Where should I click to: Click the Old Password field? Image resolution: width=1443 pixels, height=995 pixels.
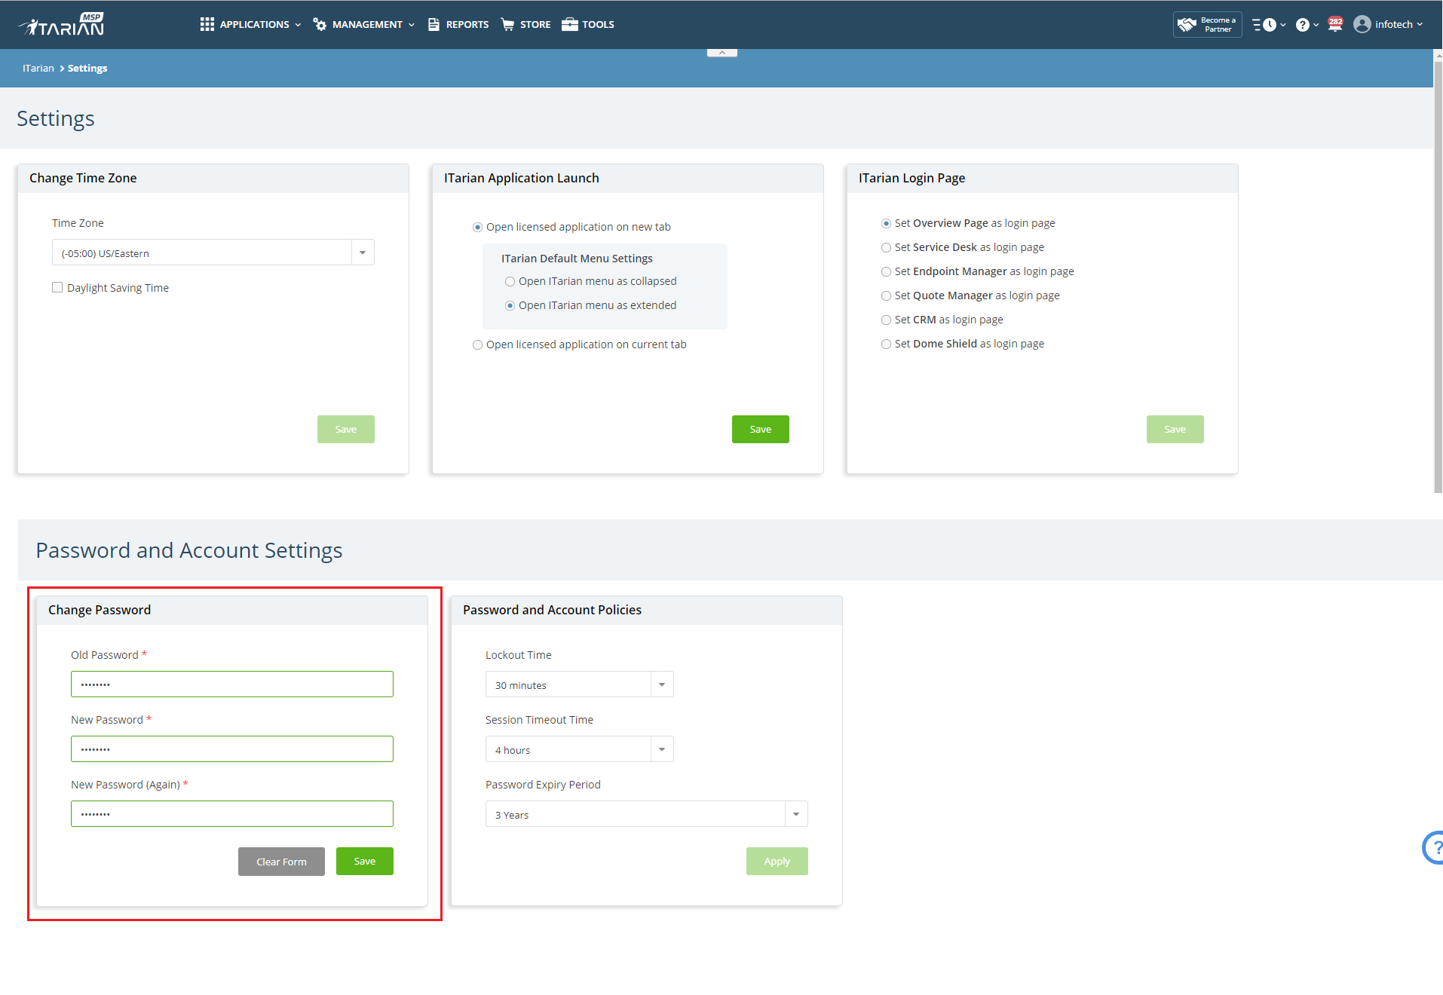232,684
